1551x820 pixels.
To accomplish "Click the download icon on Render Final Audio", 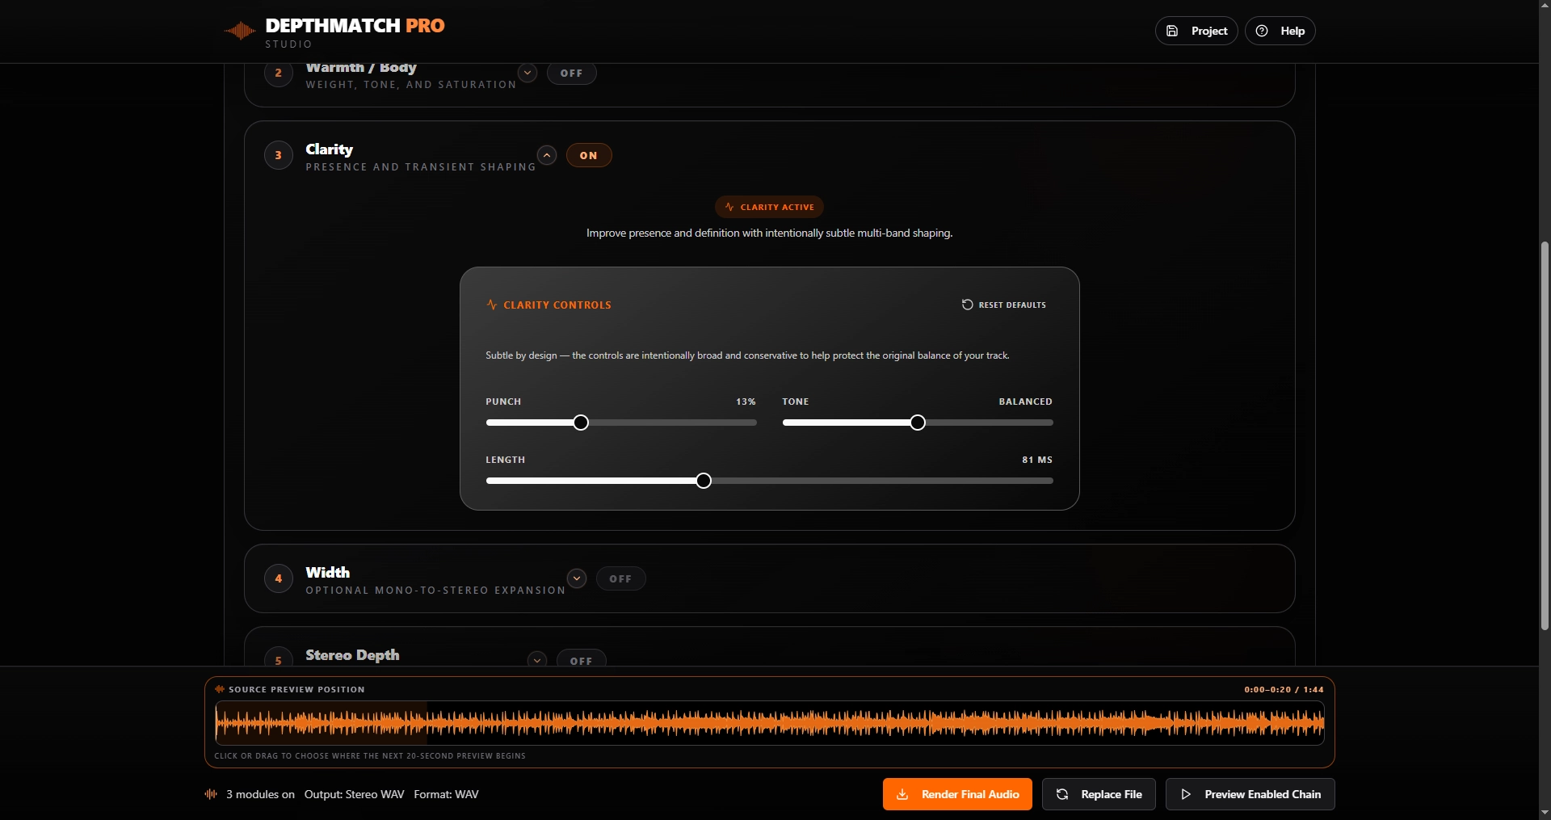I will (902, 794).
